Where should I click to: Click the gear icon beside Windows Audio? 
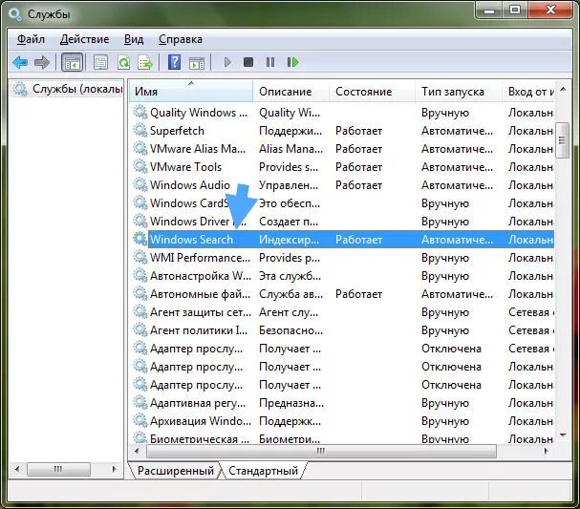[140, 184]
